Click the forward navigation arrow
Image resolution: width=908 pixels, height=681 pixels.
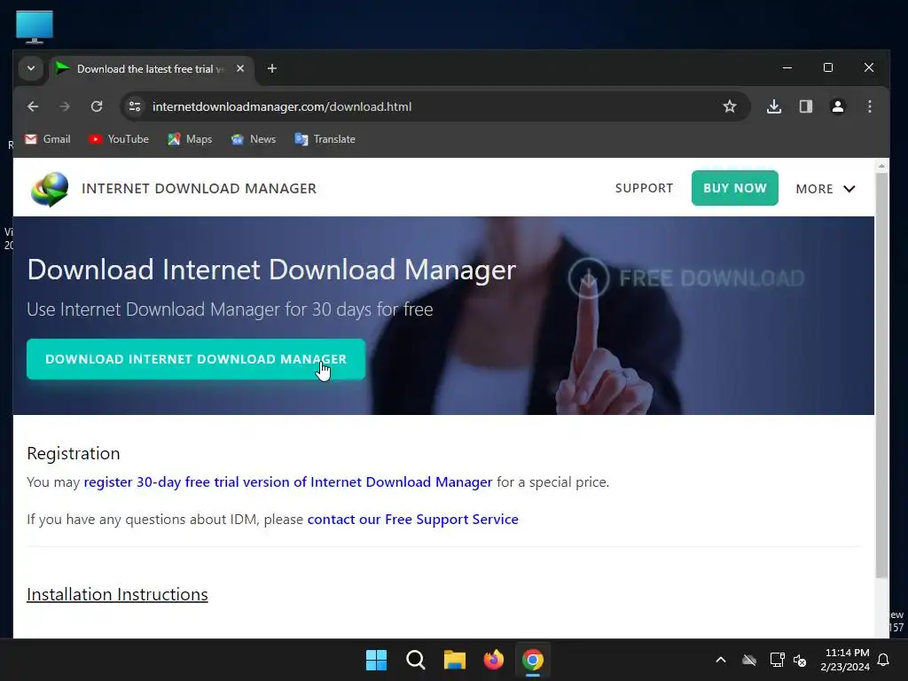65,106
